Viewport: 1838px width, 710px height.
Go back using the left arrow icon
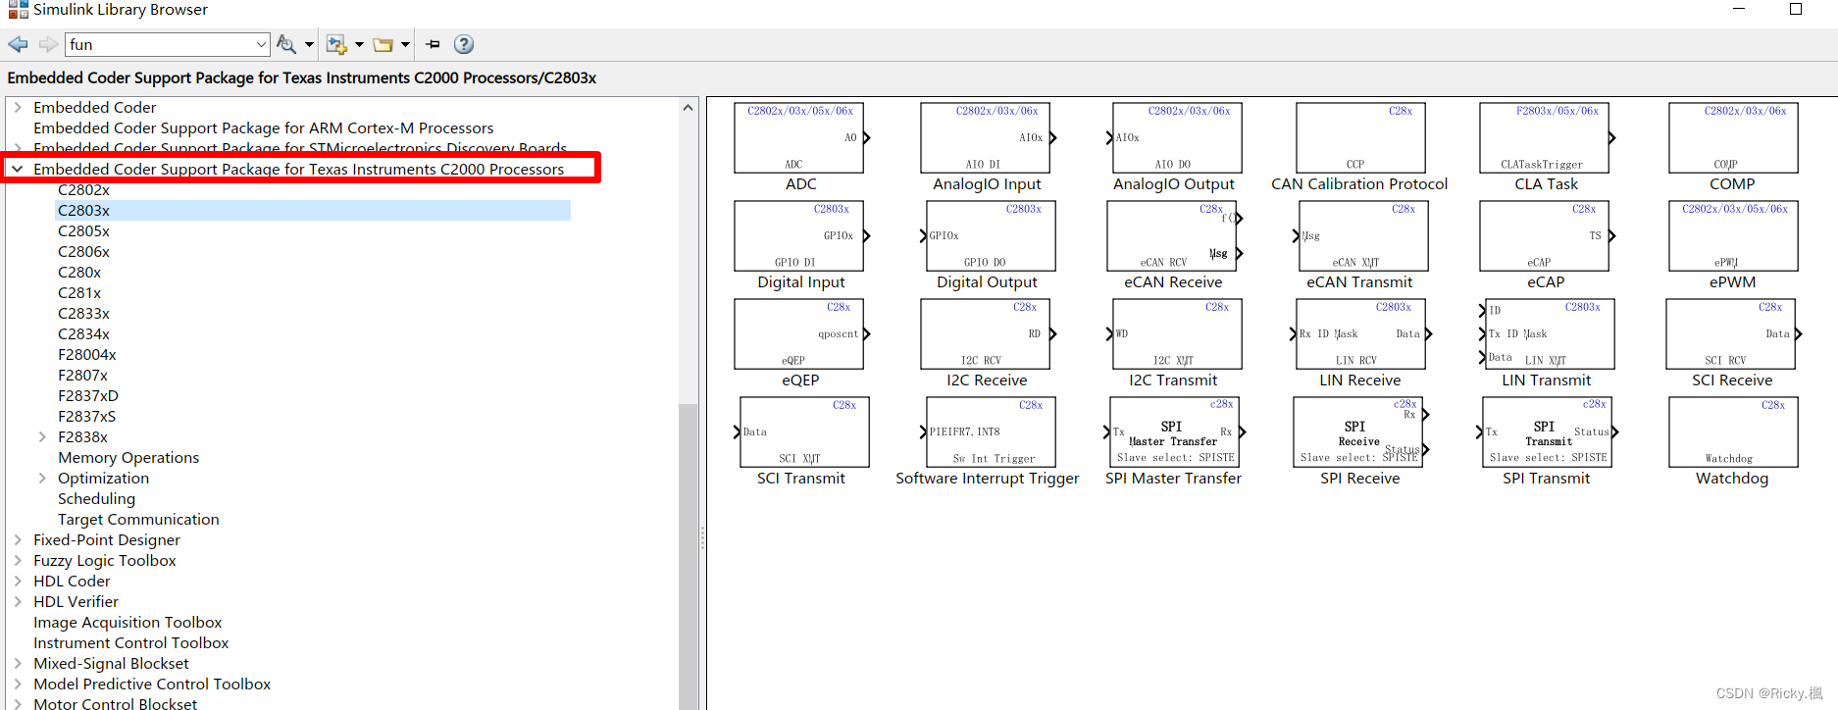coord(18,44)
